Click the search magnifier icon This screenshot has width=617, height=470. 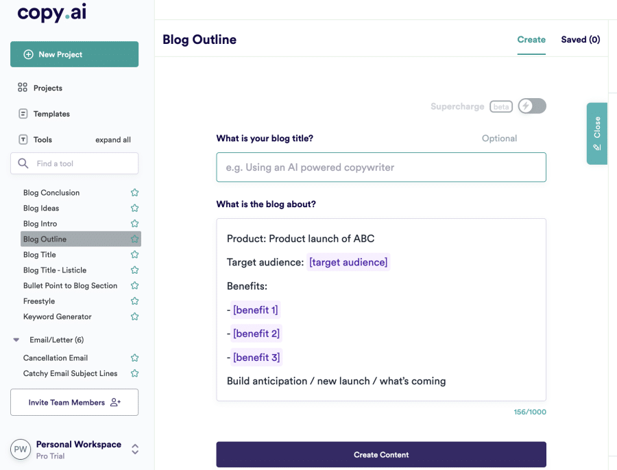click(23, 163)
